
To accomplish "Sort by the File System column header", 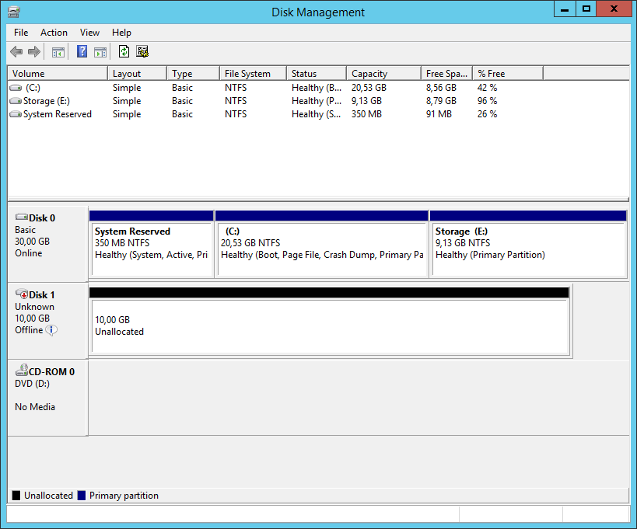I will pos(253,74).
